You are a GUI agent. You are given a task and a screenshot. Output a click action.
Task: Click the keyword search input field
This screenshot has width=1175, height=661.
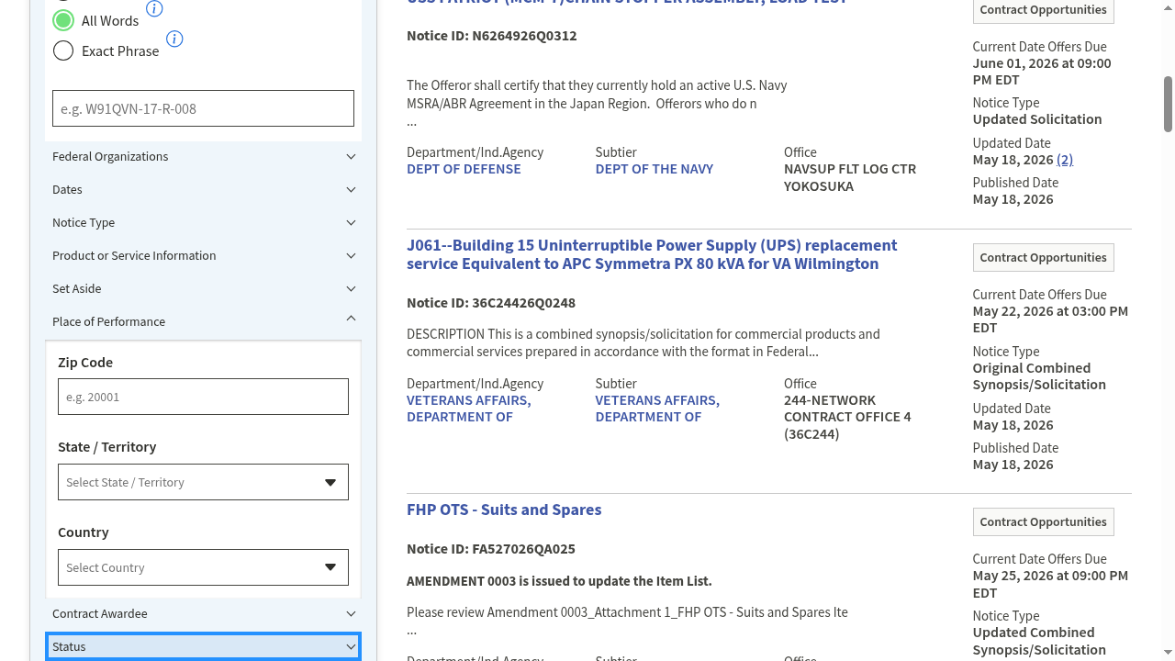pos(203,108)
